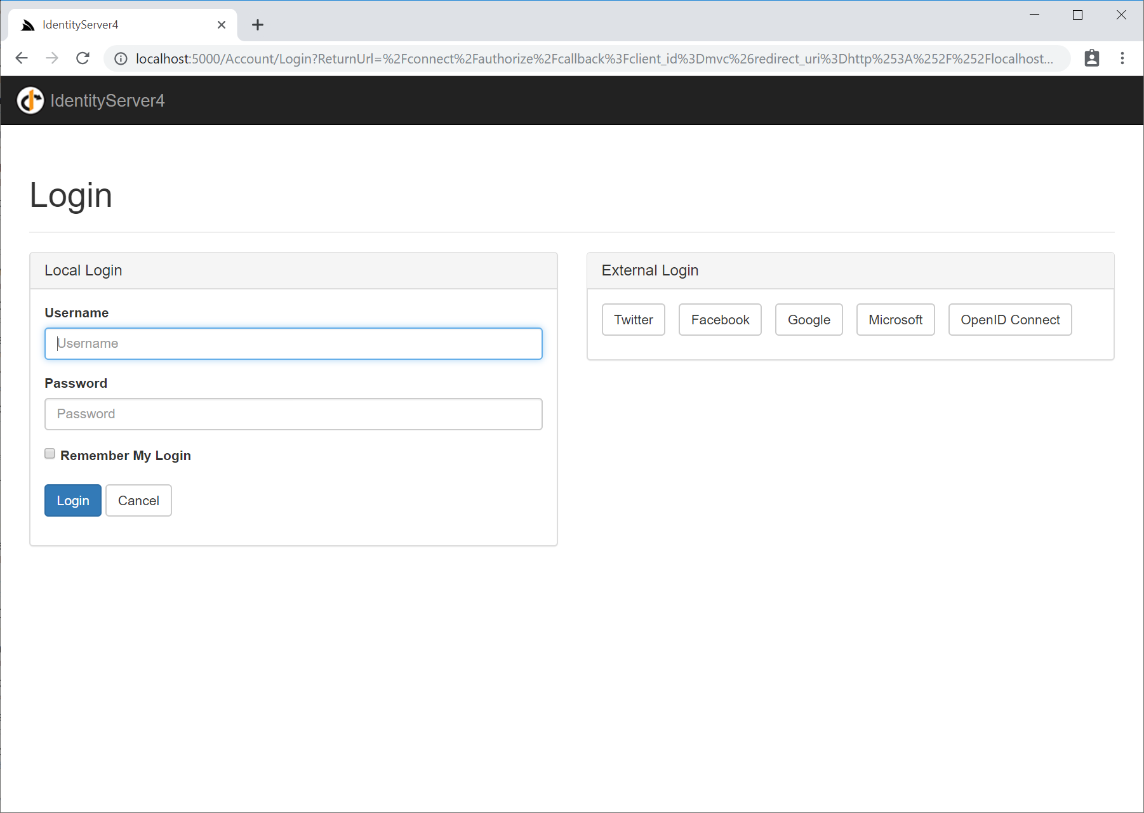
Task: Open the site information panel
Action: [120, 58]
